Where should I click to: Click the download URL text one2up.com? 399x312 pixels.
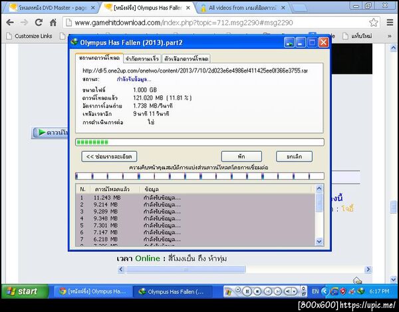pos(195,71)
